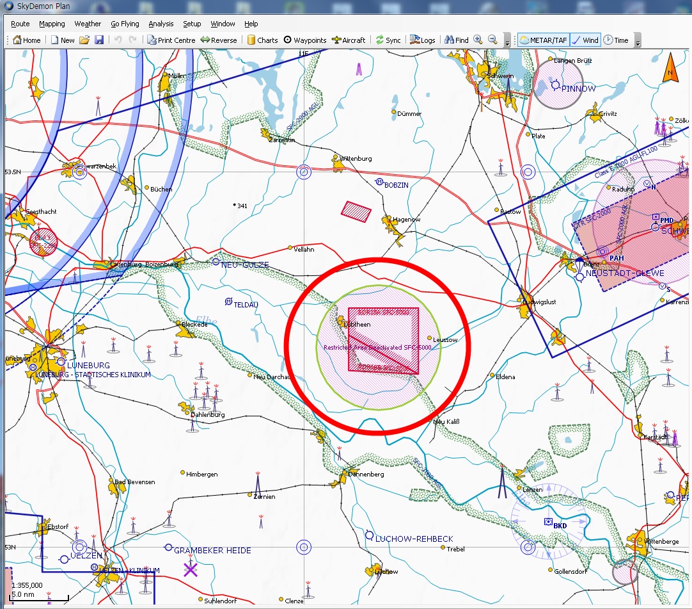
Task: Expand main toolbar overflow options arrow
Action: point(507,42)
